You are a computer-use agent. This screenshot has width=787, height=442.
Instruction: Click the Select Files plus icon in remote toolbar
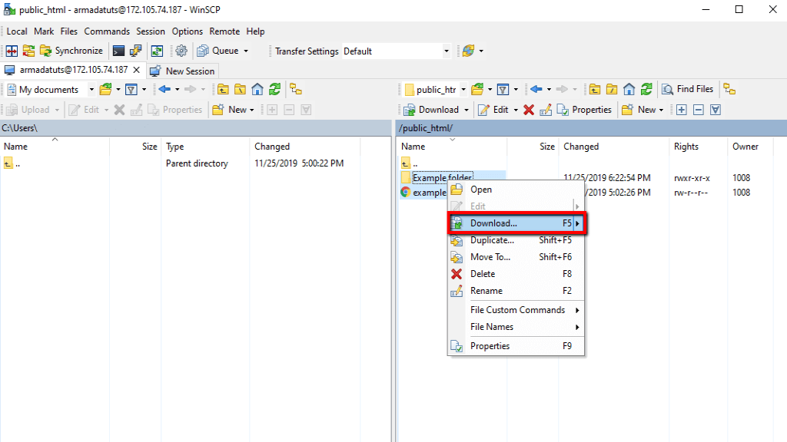pyautogui.click(x=681, y=110)
